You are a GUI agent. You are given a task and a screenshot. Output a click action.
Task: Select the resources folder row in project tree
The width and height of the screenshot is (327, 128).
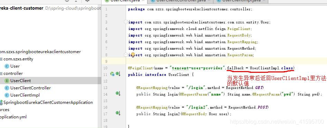point(4,110)
